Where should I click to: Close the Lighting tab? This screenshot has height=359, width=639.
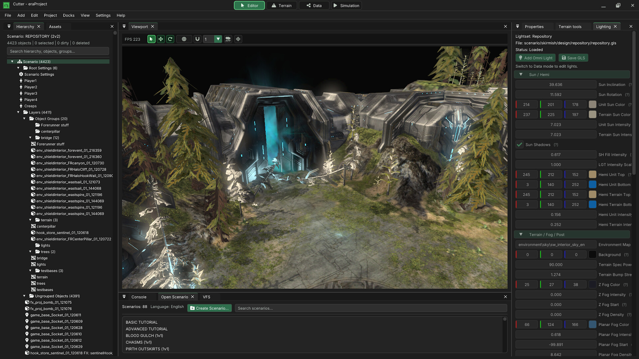[x=615, y=26]
